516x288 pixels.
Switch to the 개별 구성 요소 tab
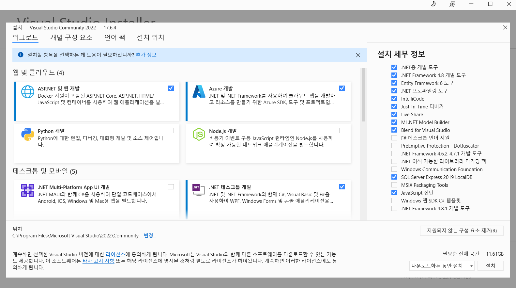pyautogui.click(x=71, y=38)
